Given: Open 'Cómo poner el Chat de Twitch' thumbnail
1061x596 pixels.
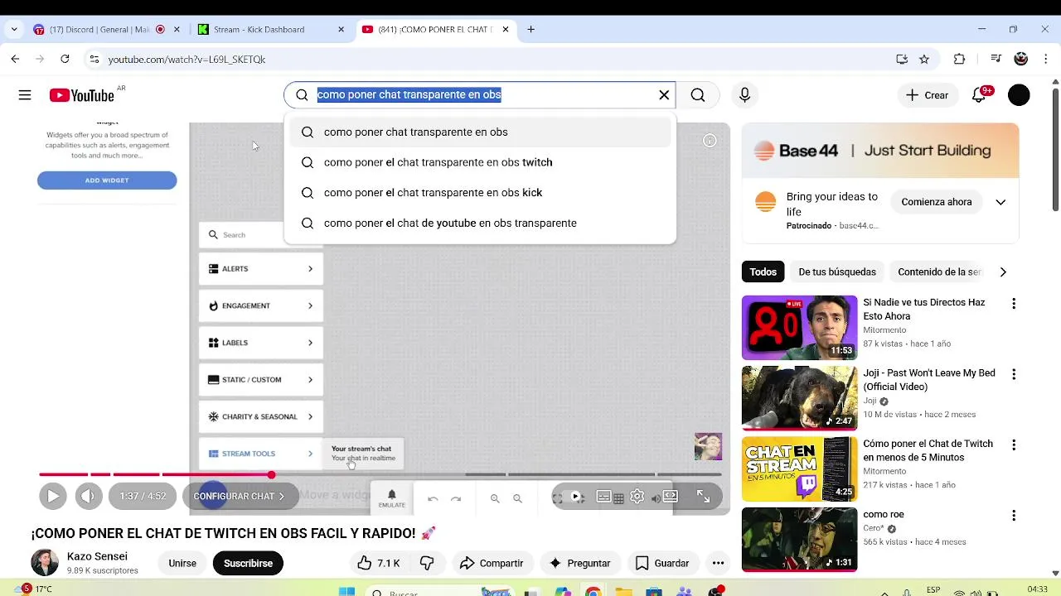Looking at the screenshot, I should click(799, 469).
